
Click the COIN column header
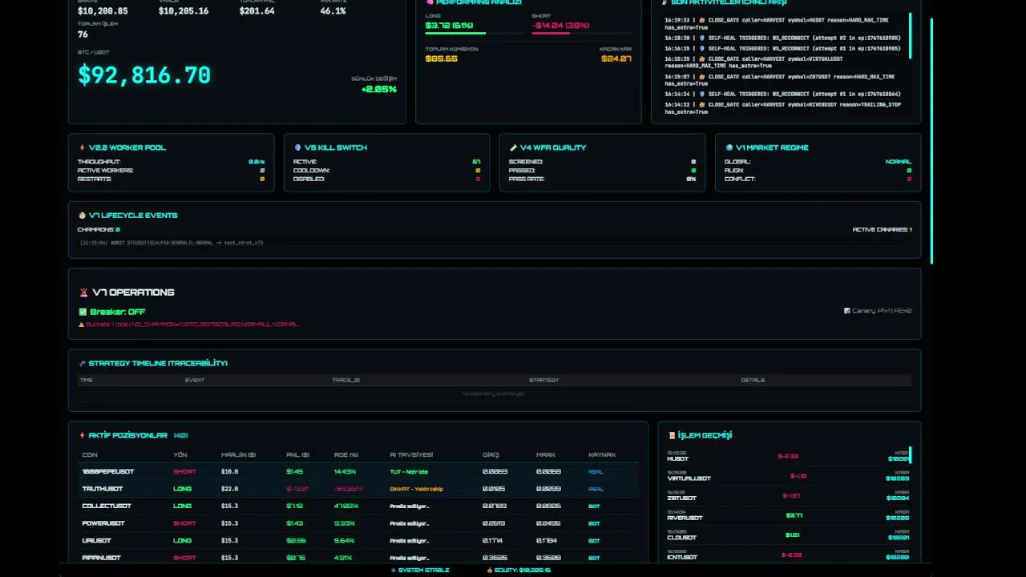pos(90,455)
